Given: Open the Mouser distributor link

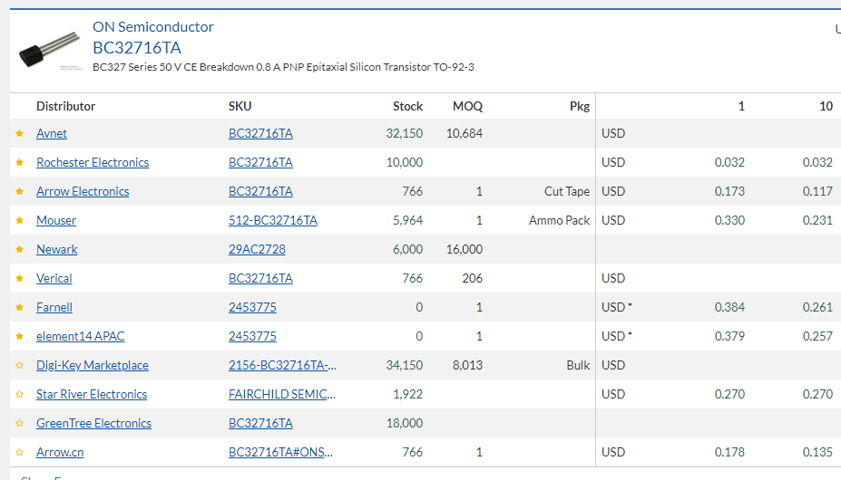Looking at the screenshot, I should (56, 220).
